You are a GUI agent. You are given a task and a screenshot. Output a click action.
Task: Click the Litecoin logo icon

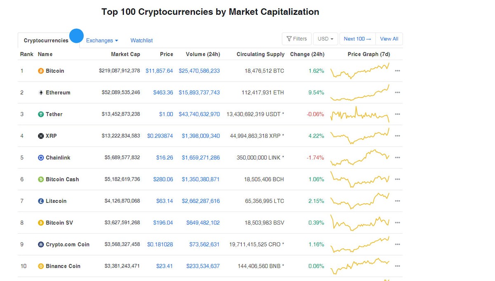tap(41, 201)
